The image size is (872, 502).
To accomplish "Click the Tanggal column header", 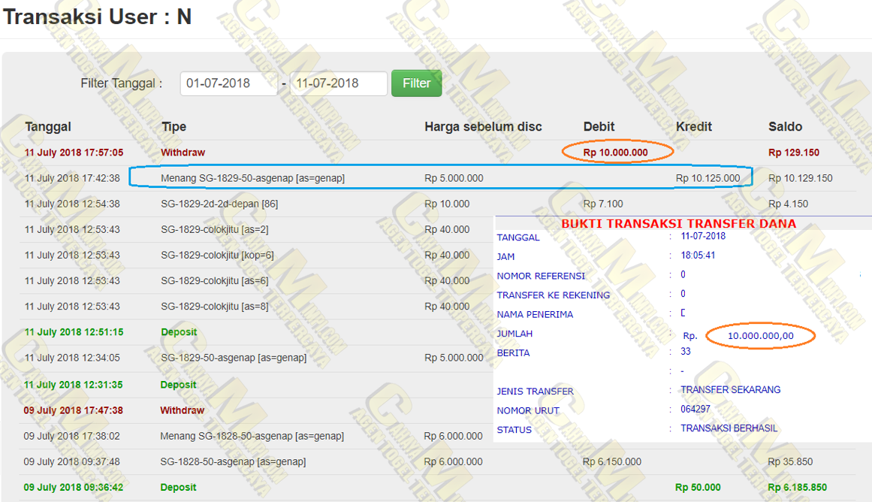I will (x=48, y=127).
